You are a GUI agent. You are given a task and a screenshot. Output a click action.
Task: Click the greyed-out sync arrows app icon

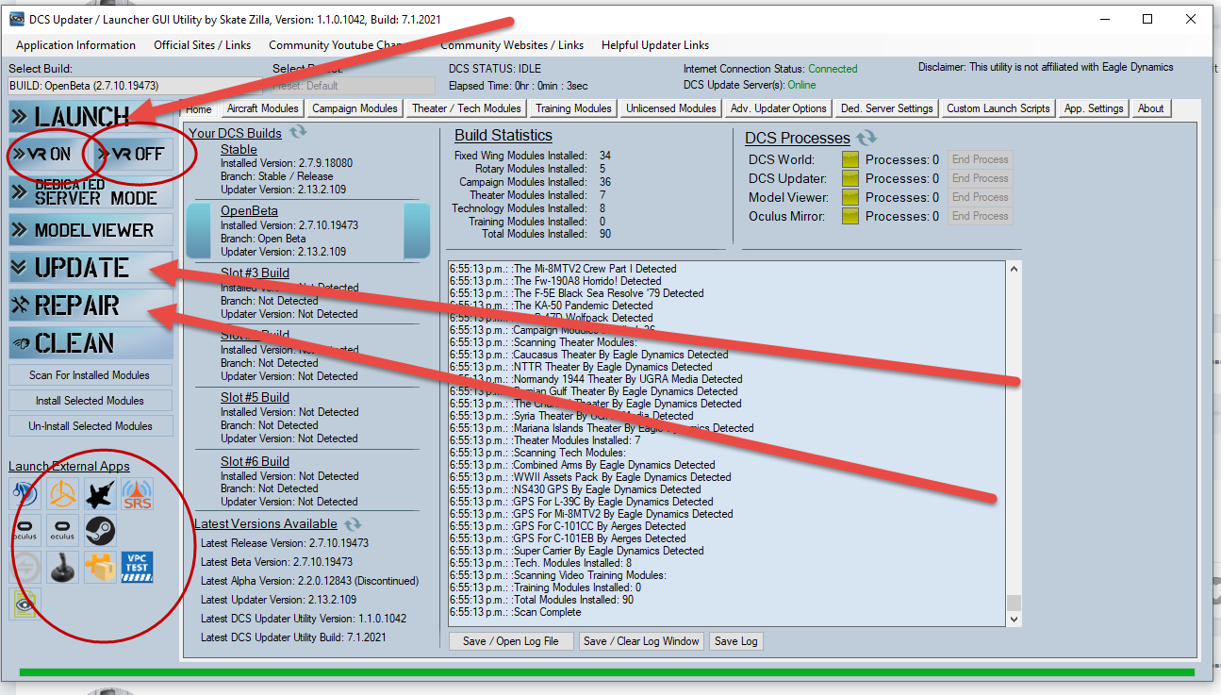point(25,568)
